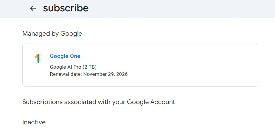The height and width of the screenshot is (135, 275).
Task: Click the Google AI Pro name text
Action: (65, 67)
